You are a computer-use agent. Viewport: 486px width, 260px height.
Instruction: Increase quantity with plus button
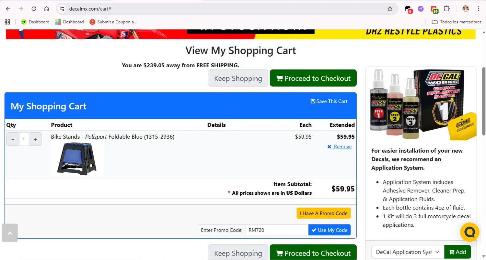(35, 139)
